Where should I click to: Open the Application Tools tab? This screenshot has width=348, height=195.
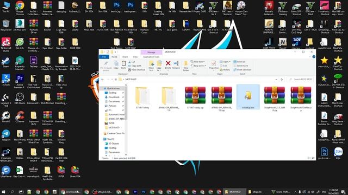click(x=151, y=57)
